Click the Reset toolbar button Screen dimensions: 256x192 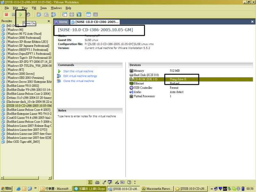click(x=28, y=14)
